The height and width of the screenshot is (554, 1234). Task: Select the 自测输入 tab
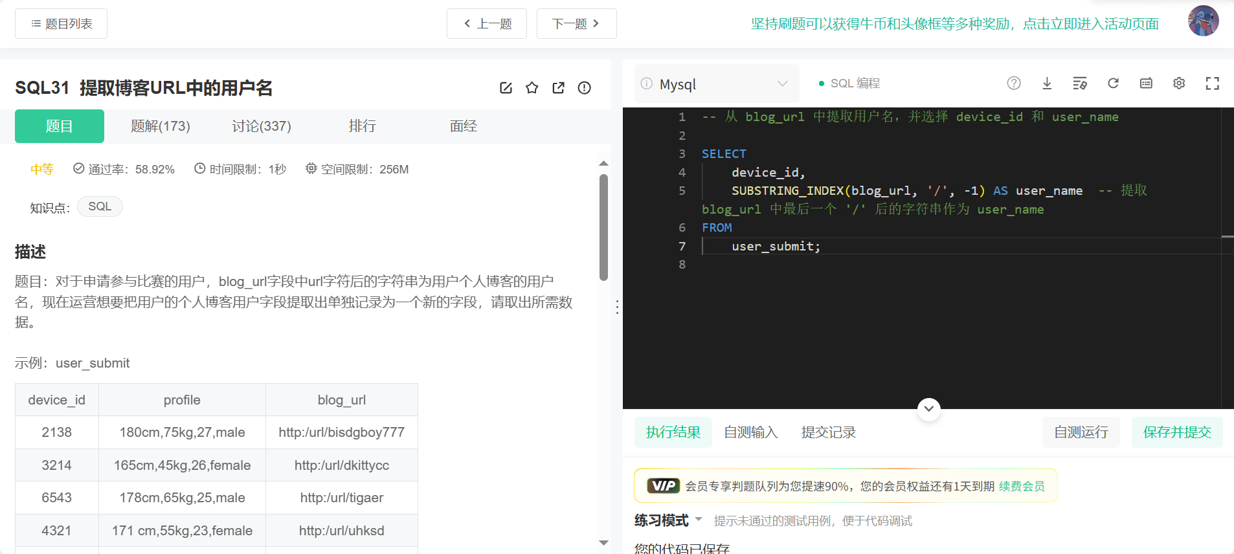pos(751,432)
